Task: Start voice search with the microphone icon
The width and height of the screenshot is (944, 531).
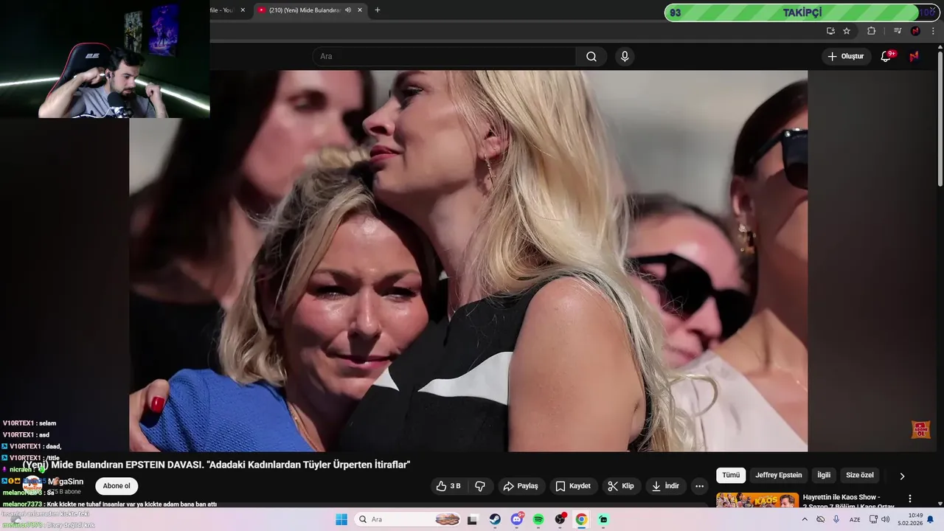Action: click(625, 57)
